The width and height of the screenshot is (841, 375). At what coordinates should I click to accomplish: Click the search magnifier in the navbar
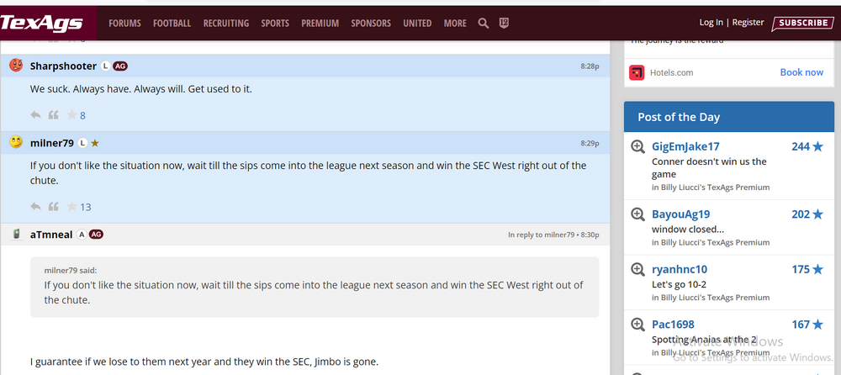point(484,24)
